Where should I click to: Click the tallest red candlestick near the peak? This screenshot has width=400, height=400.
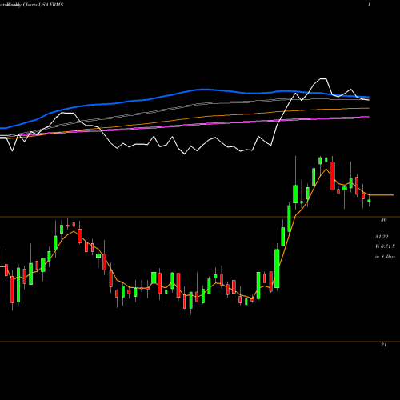(332, 176)
